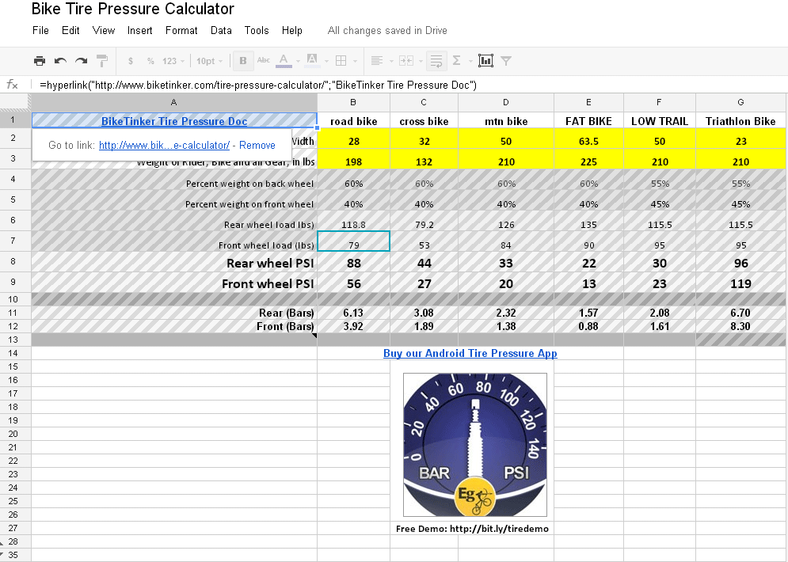This screenshot has width=788, height=562.
Task: Open the Data menu
Action: click(x=221, y=31)
